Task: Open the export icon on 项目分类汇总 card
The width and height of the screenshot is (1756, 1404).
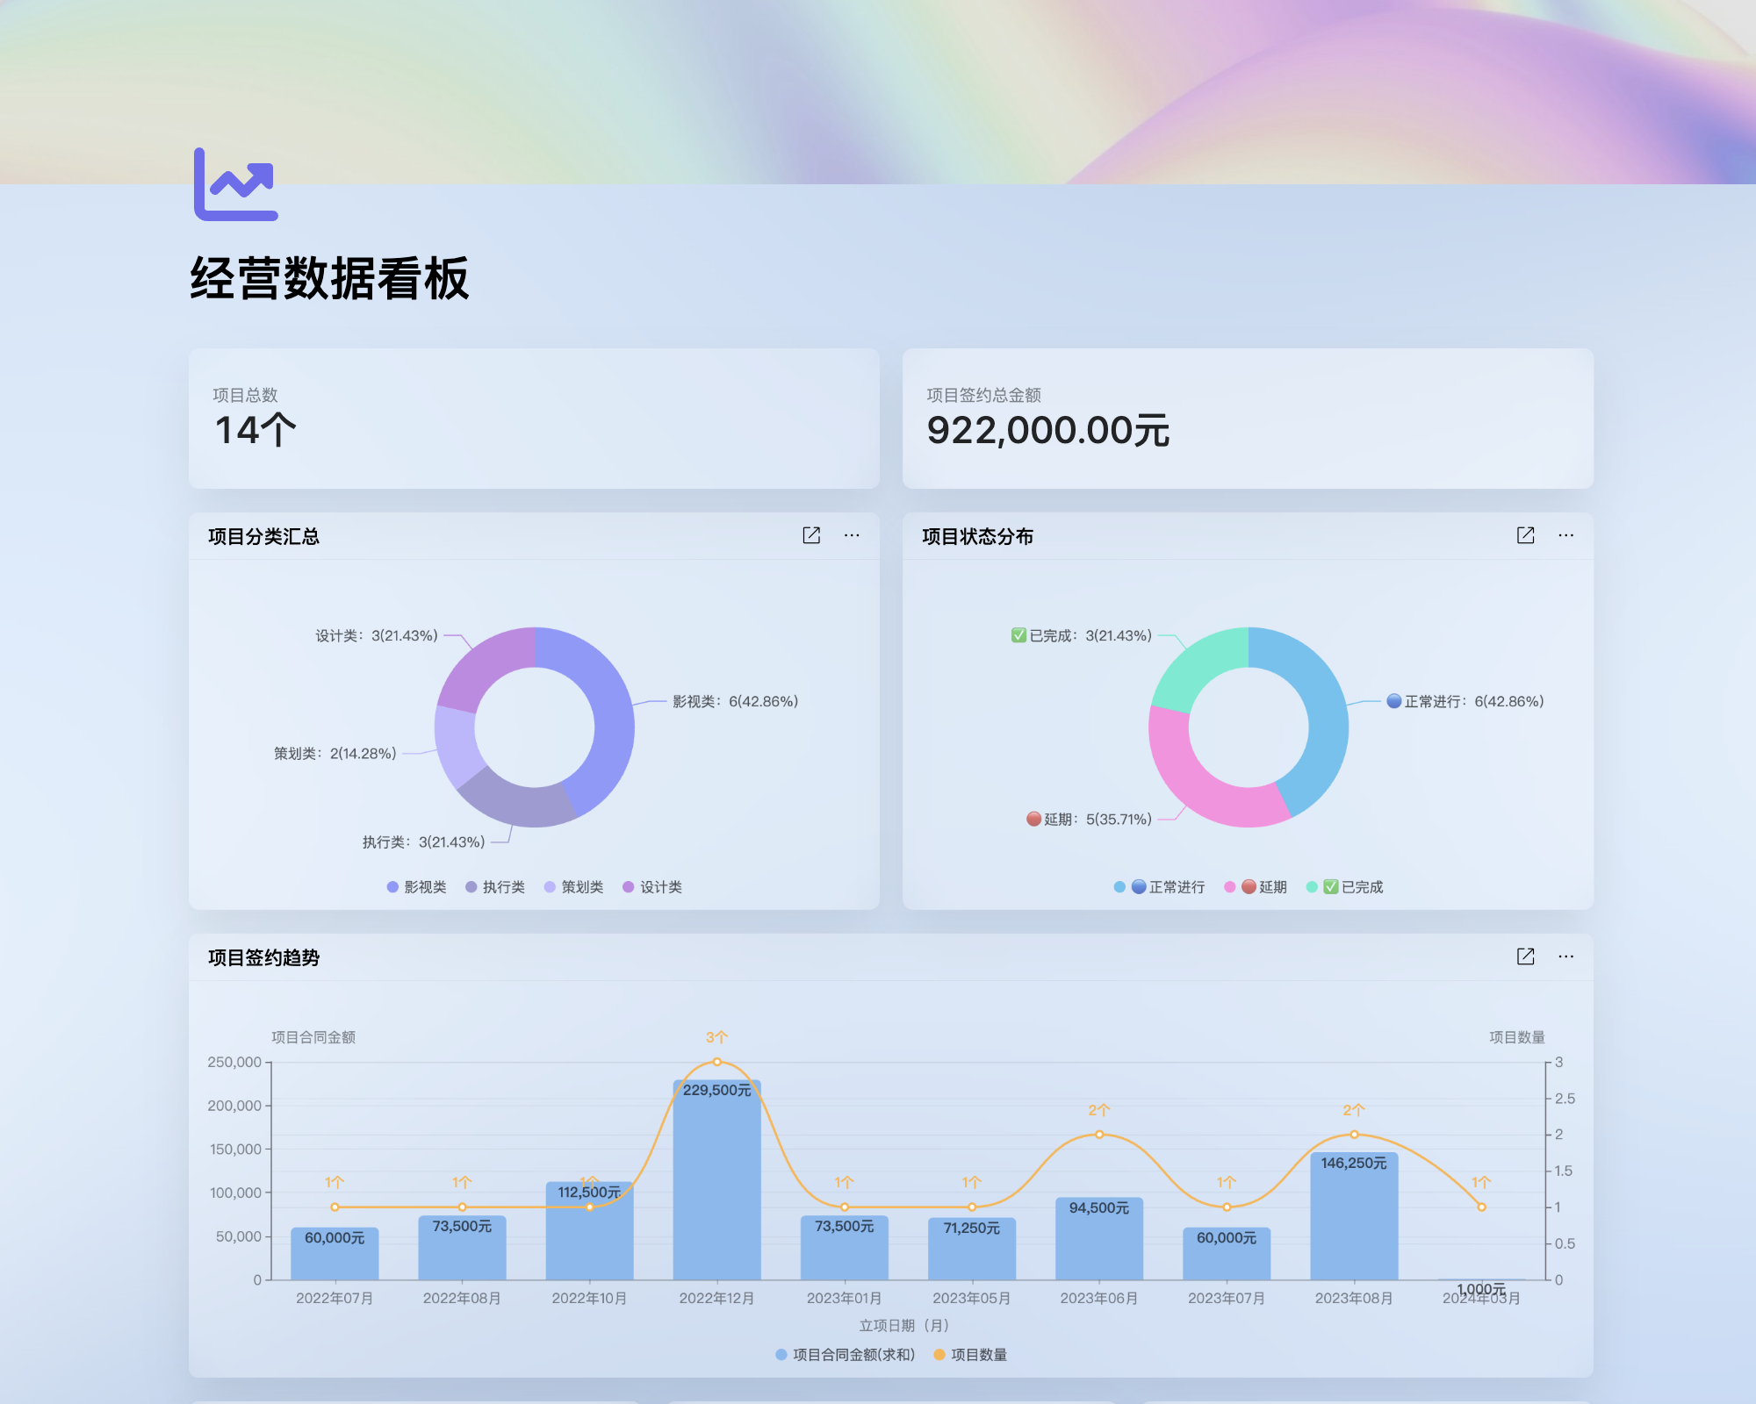Action: [x=810, y=535]
